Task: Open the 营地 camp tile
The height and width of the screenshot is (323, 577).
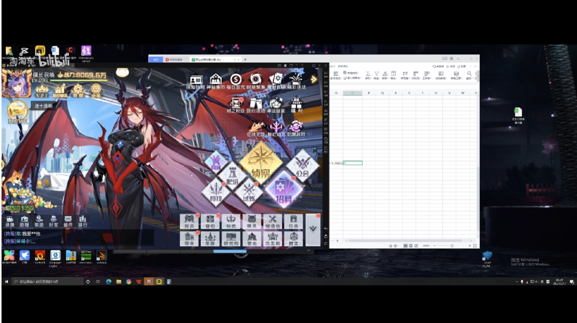Action: (x=252, y=239)
